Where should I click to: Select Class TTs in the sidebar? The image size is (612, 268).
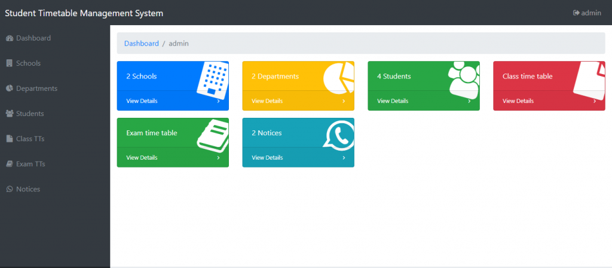(30, 139)
